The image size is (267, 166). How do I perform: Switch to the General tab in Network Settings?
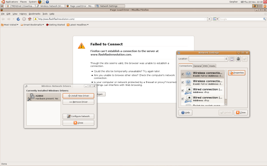(197, 66)
